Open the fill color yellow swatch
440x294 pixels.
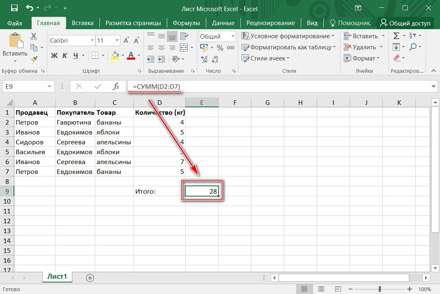pos(115,56)
